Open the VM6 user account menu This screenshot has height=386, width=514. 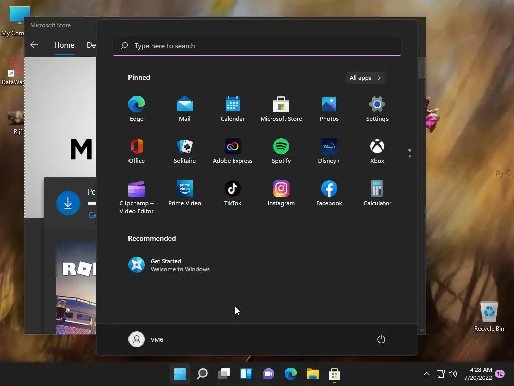146,339
